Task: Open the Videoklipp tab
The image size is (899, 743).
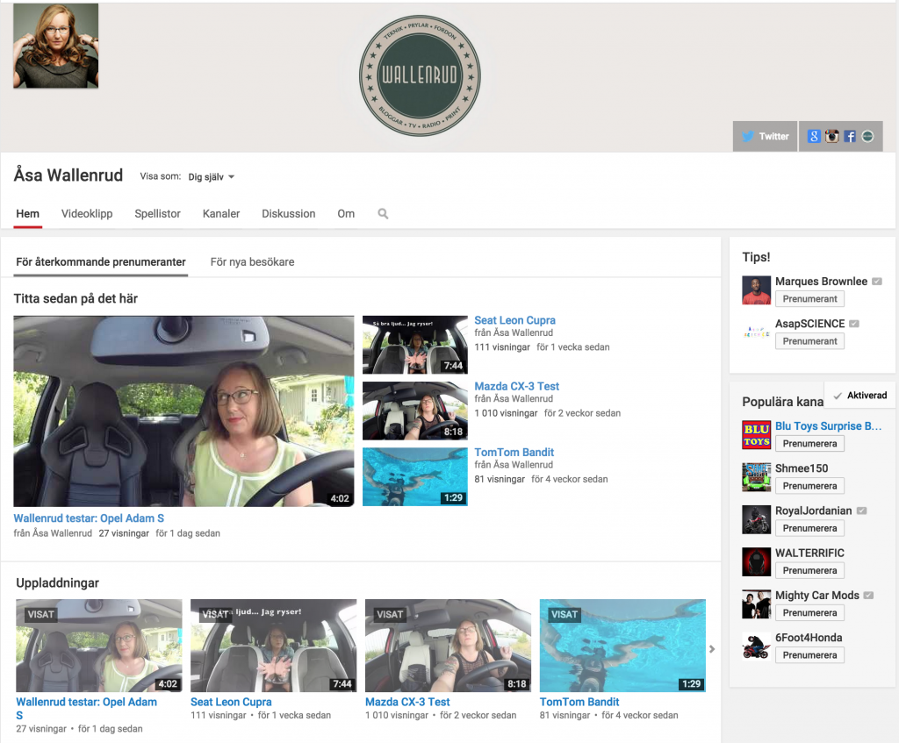Action: click(x=87, y=213)
